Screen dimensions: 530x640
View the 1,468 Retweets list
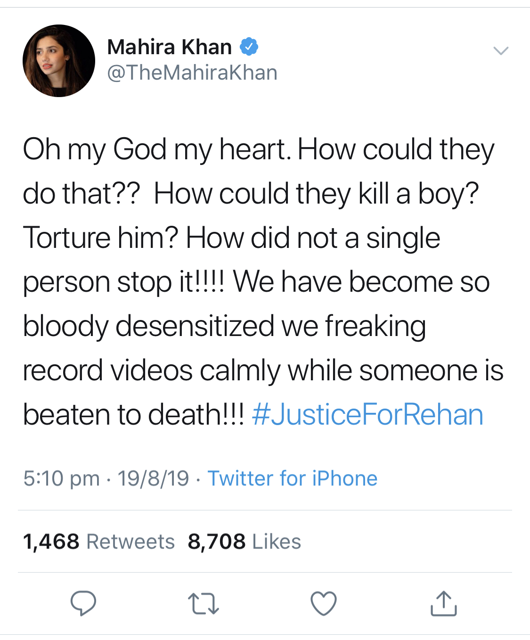click(99, 542)
